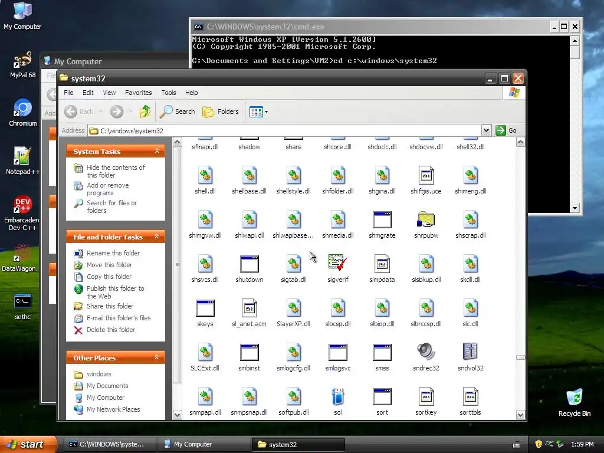Click the Up folder toolbar icon
This screenshot has height=453, width=604.
pos(145,111)
